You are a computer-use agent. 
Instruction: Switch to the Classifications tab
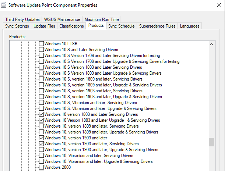pyautogui.click(x=71, y=26)
